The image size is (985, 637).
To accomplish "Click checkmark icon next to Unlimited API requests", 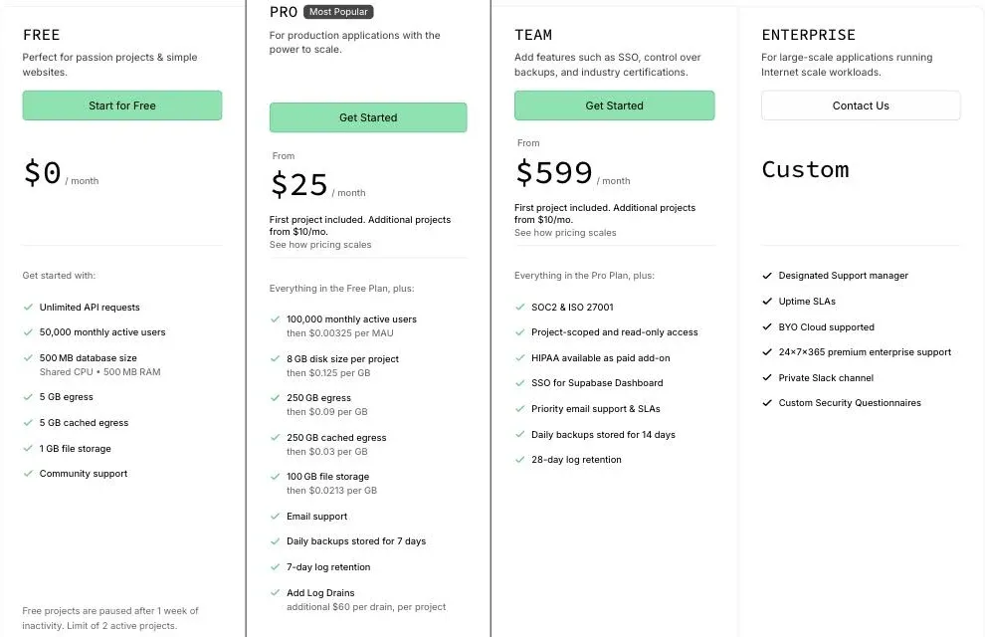I will click(28, 308).
